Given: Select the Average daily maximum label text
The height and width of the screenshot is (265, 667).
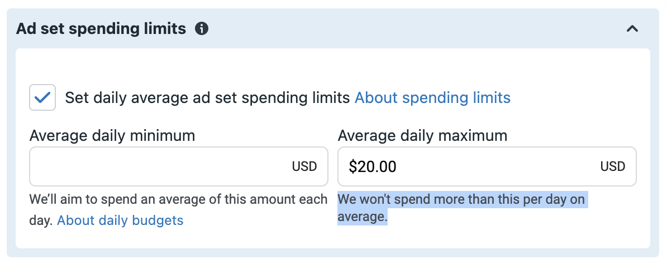Looking at the screenshot, I should (422, 136).
